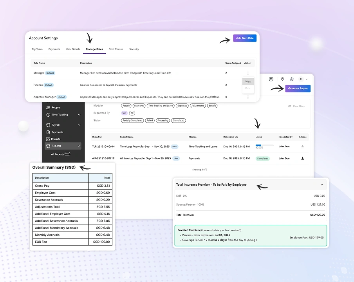Select the All requested-by filter
This screenshot has height=282, width=354.
click(132, 113)
